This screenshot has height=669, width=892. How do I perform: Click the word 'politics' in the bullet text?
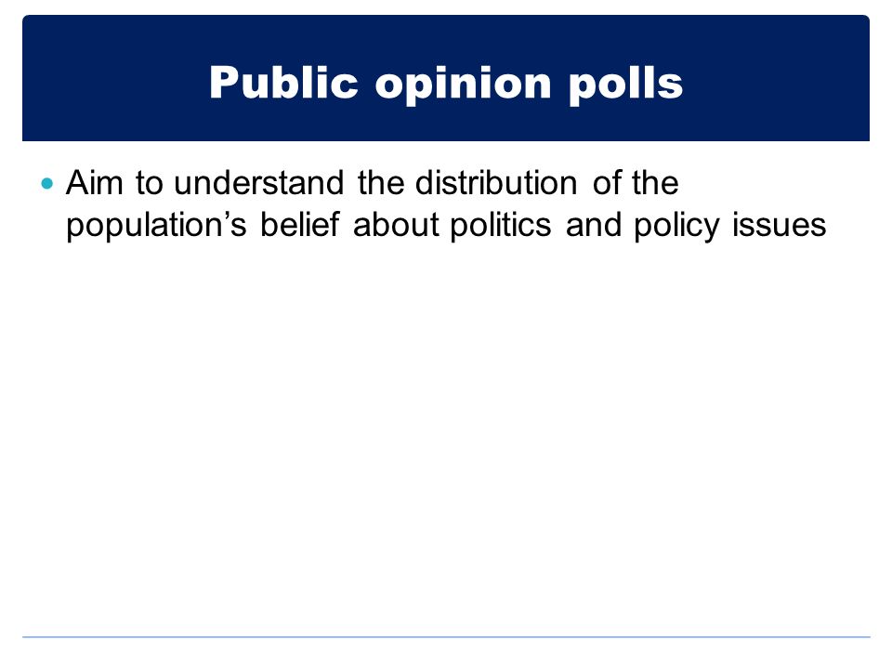pos(501,225)
